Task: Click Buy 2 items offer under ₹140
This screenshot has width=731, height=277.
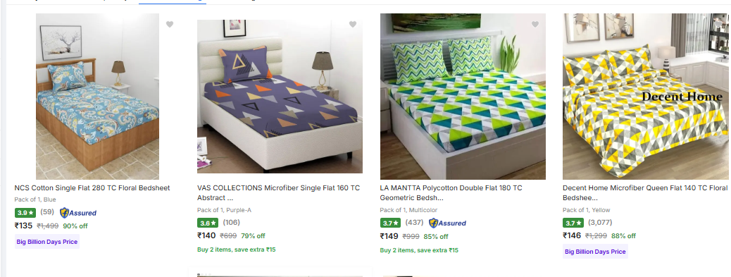Action: tap(237, 250)
